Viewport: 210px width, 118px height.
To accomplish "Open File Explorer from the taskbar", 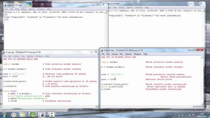I will pyautogui.click(x=23, y=115).
